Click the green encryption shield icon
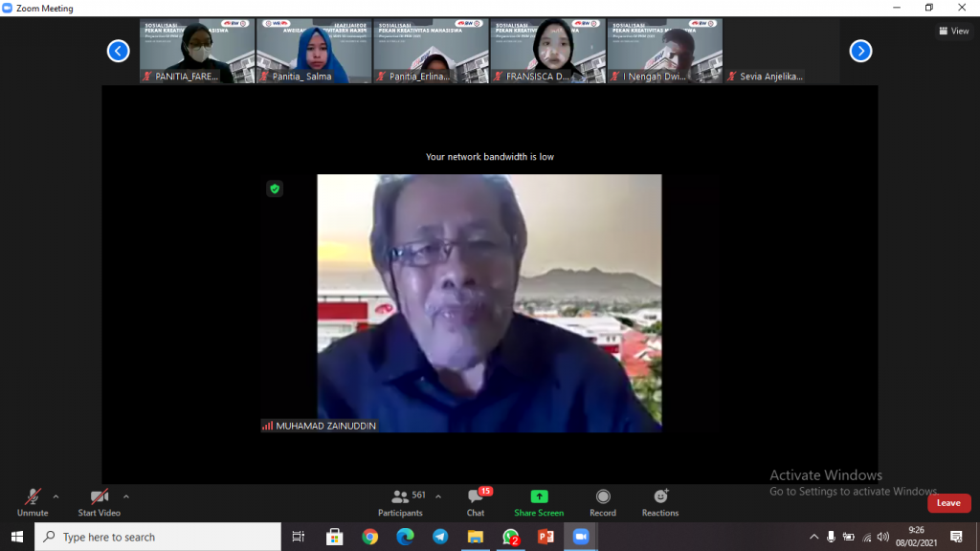This screenshot has width=980, height=551. click(275, 189)
